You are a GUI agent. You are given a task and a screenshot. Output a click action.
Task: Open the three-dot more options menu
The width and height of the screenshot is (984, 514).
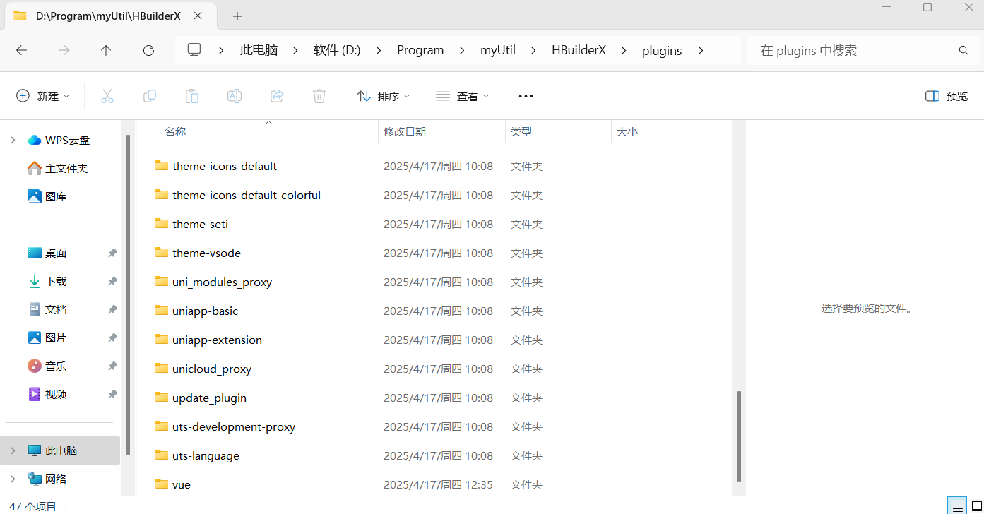click(x=526, y=96)
